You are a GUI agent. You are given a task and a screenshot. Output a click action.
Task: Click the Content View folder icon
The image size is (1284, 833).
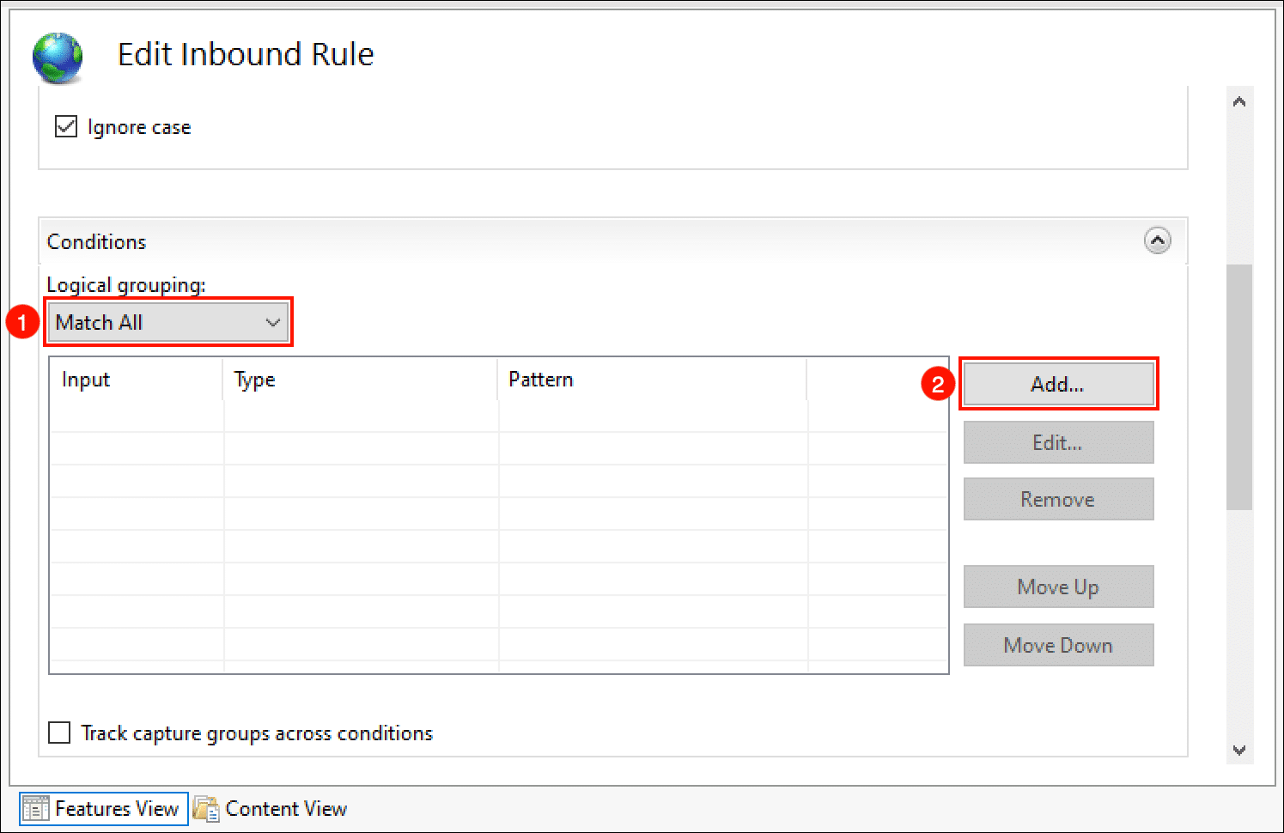206,809
